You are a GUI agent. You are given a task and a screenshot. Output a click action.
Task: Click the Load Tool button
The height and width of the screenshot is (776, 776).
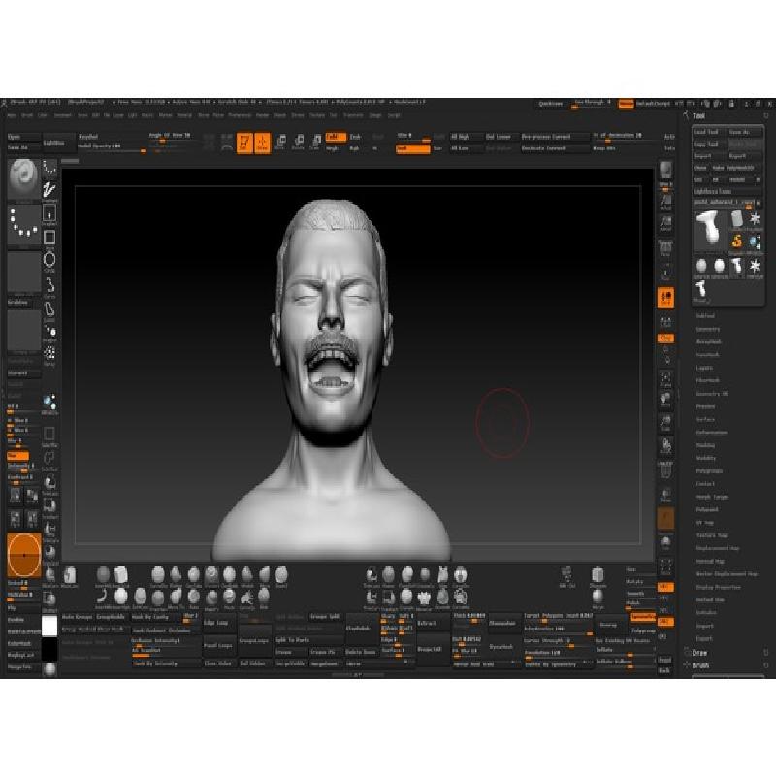(x=709, y=132)
